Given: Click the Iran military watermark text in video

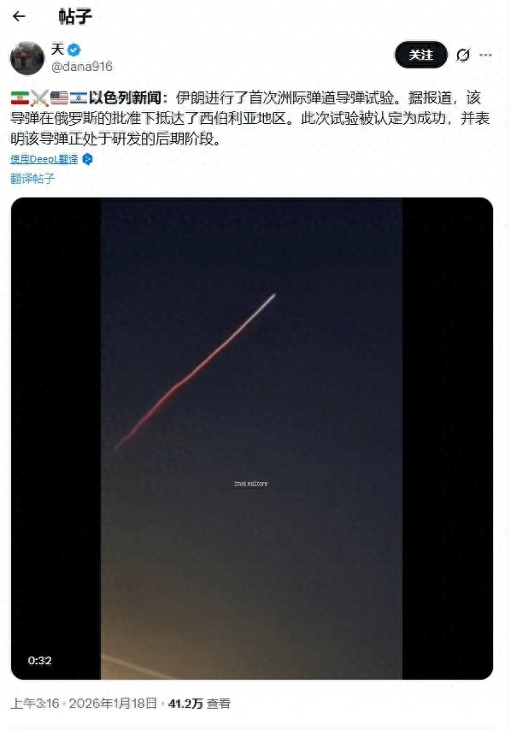Looking at the screenshot, I should coord(250,484).
